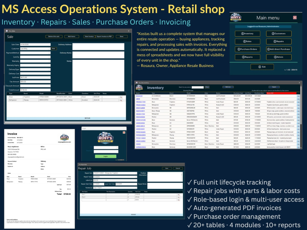The image size is (307, 230).
Task: Click row icon for Samsung Dryer row
Action: coord(298,147)
